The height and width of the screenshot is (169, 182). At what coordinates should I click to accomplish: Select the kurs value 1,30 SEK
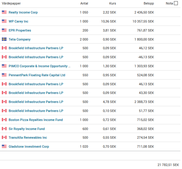point(109,66)
